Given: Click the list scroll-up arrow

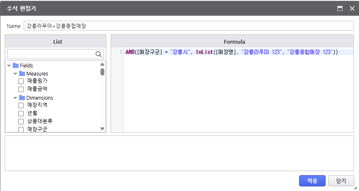Looking at the screenshot, I should [102, 65].
